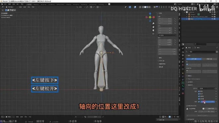Click the snap magnet icon in viewport header

pos(91,7)
